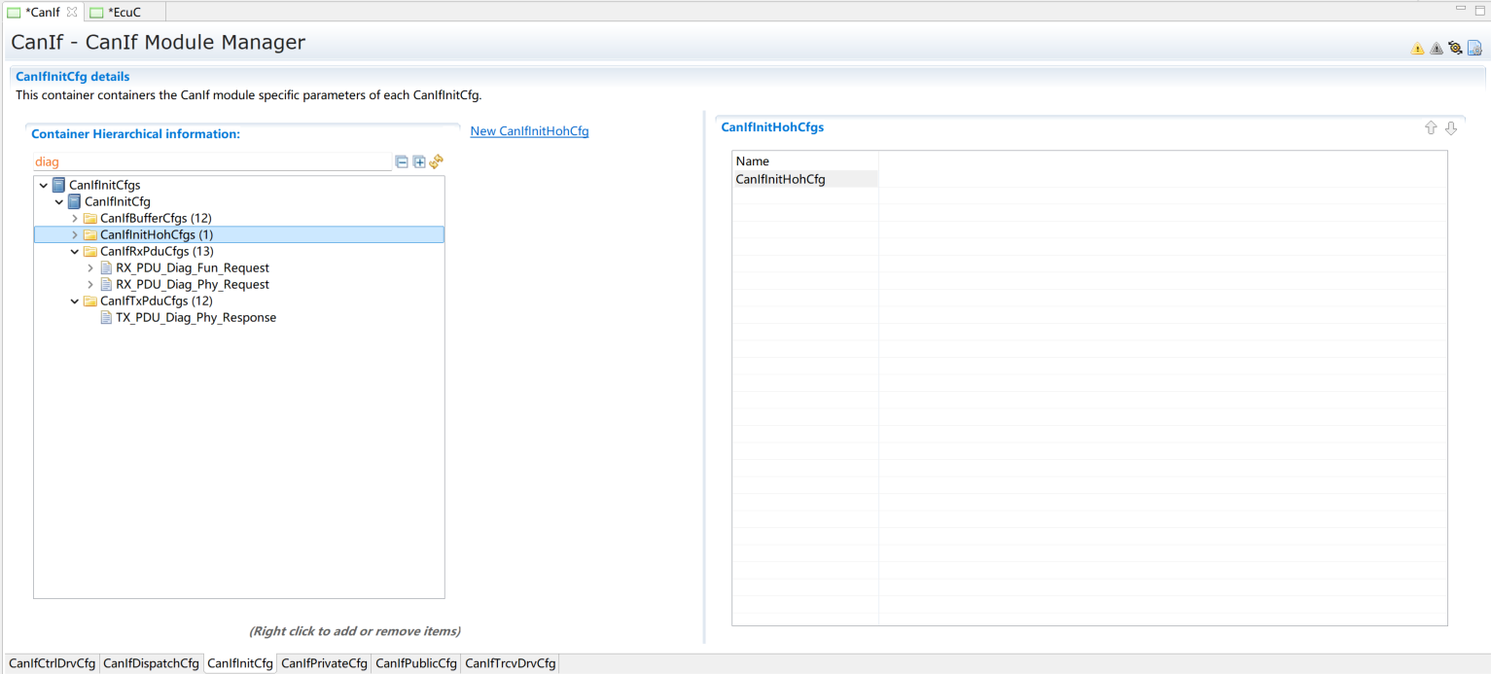Expand the CanIfBufferCfgs (12) folder
This screenshot has width=1491, height=674.
tap(75, 218)
